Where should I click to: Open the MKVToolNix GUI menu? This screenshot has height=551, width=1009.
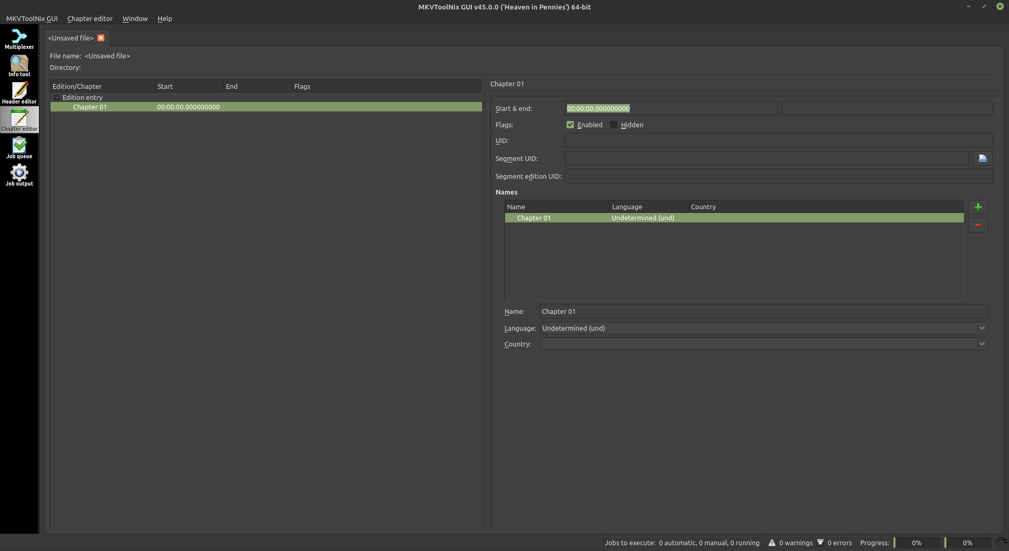click(x=32, y=18)
